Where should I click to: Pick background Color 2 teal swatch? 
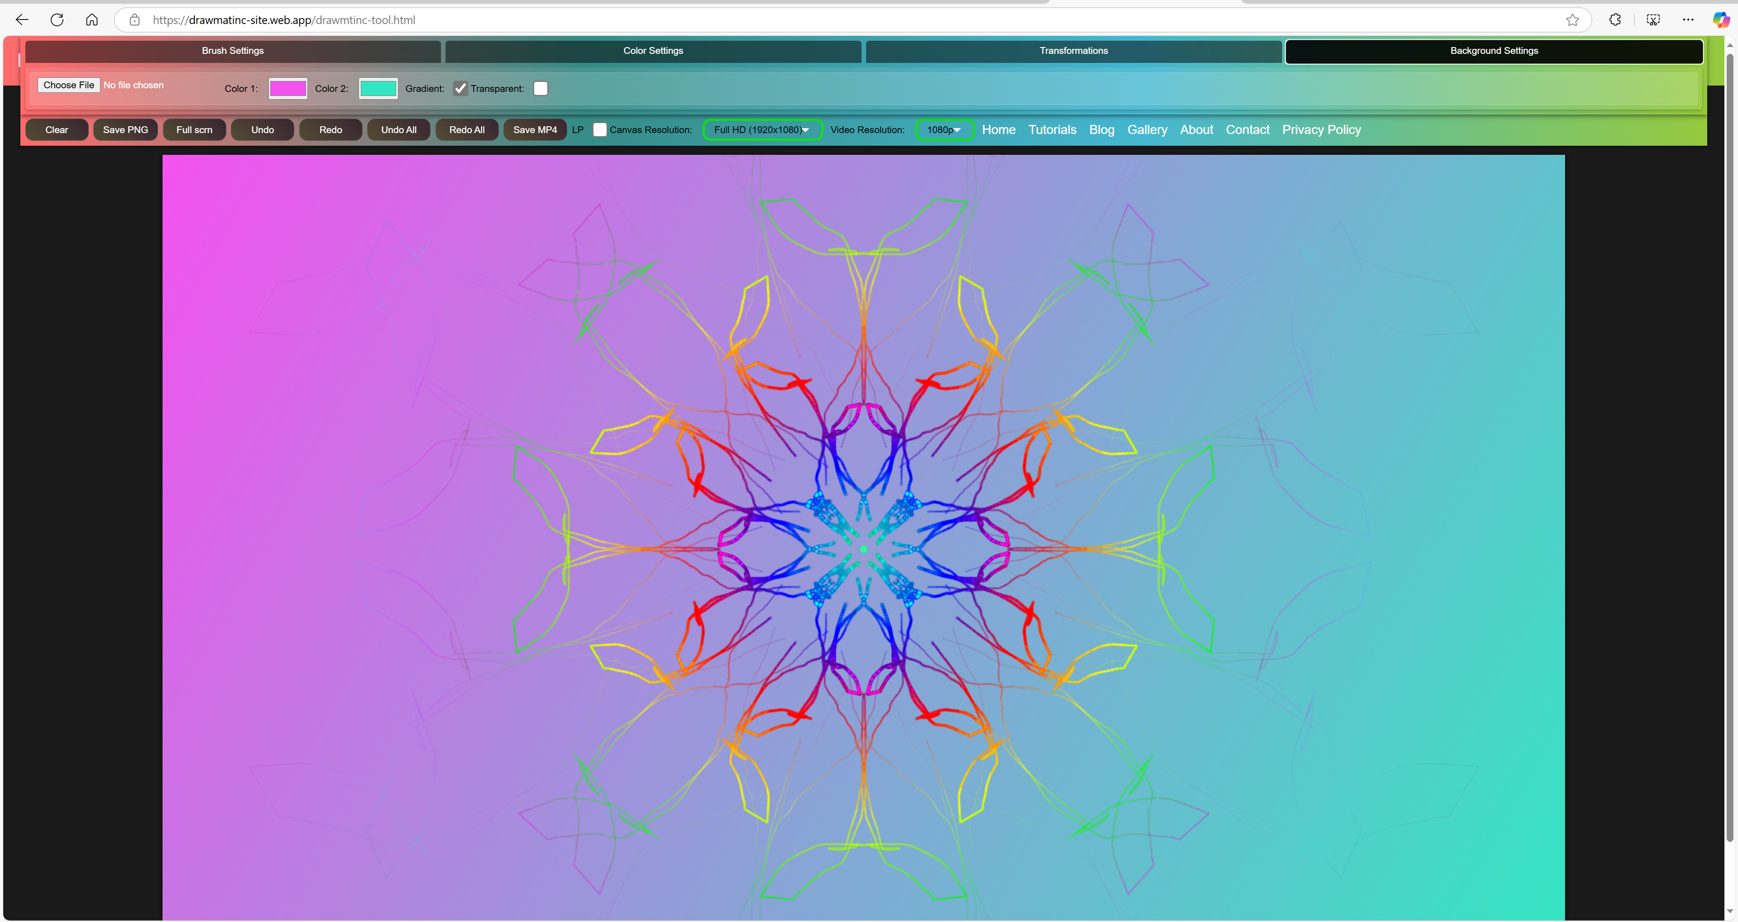pos(378,88)
